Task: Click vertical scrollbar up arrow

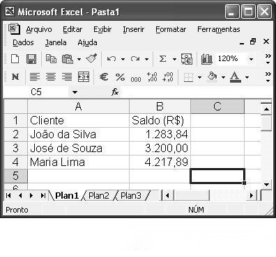Action: [x=266, y=109]
